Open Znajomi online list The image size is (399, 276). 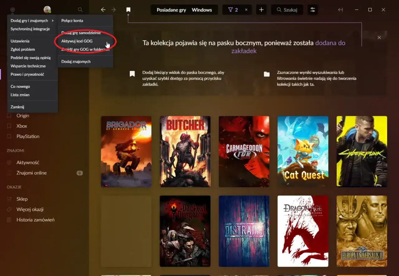31,173
